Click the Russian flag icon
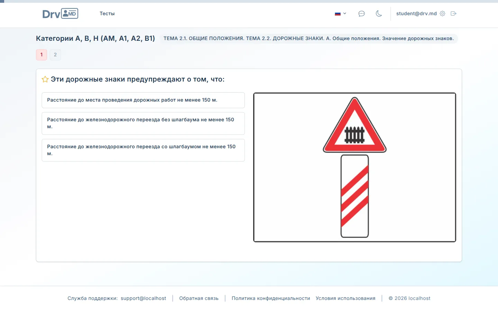The image size is (498, 311). (x=338, y=13)
